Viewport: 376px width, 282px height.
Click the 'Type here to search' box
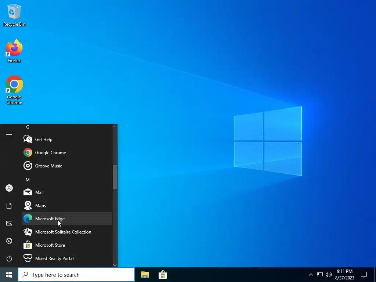76,275
